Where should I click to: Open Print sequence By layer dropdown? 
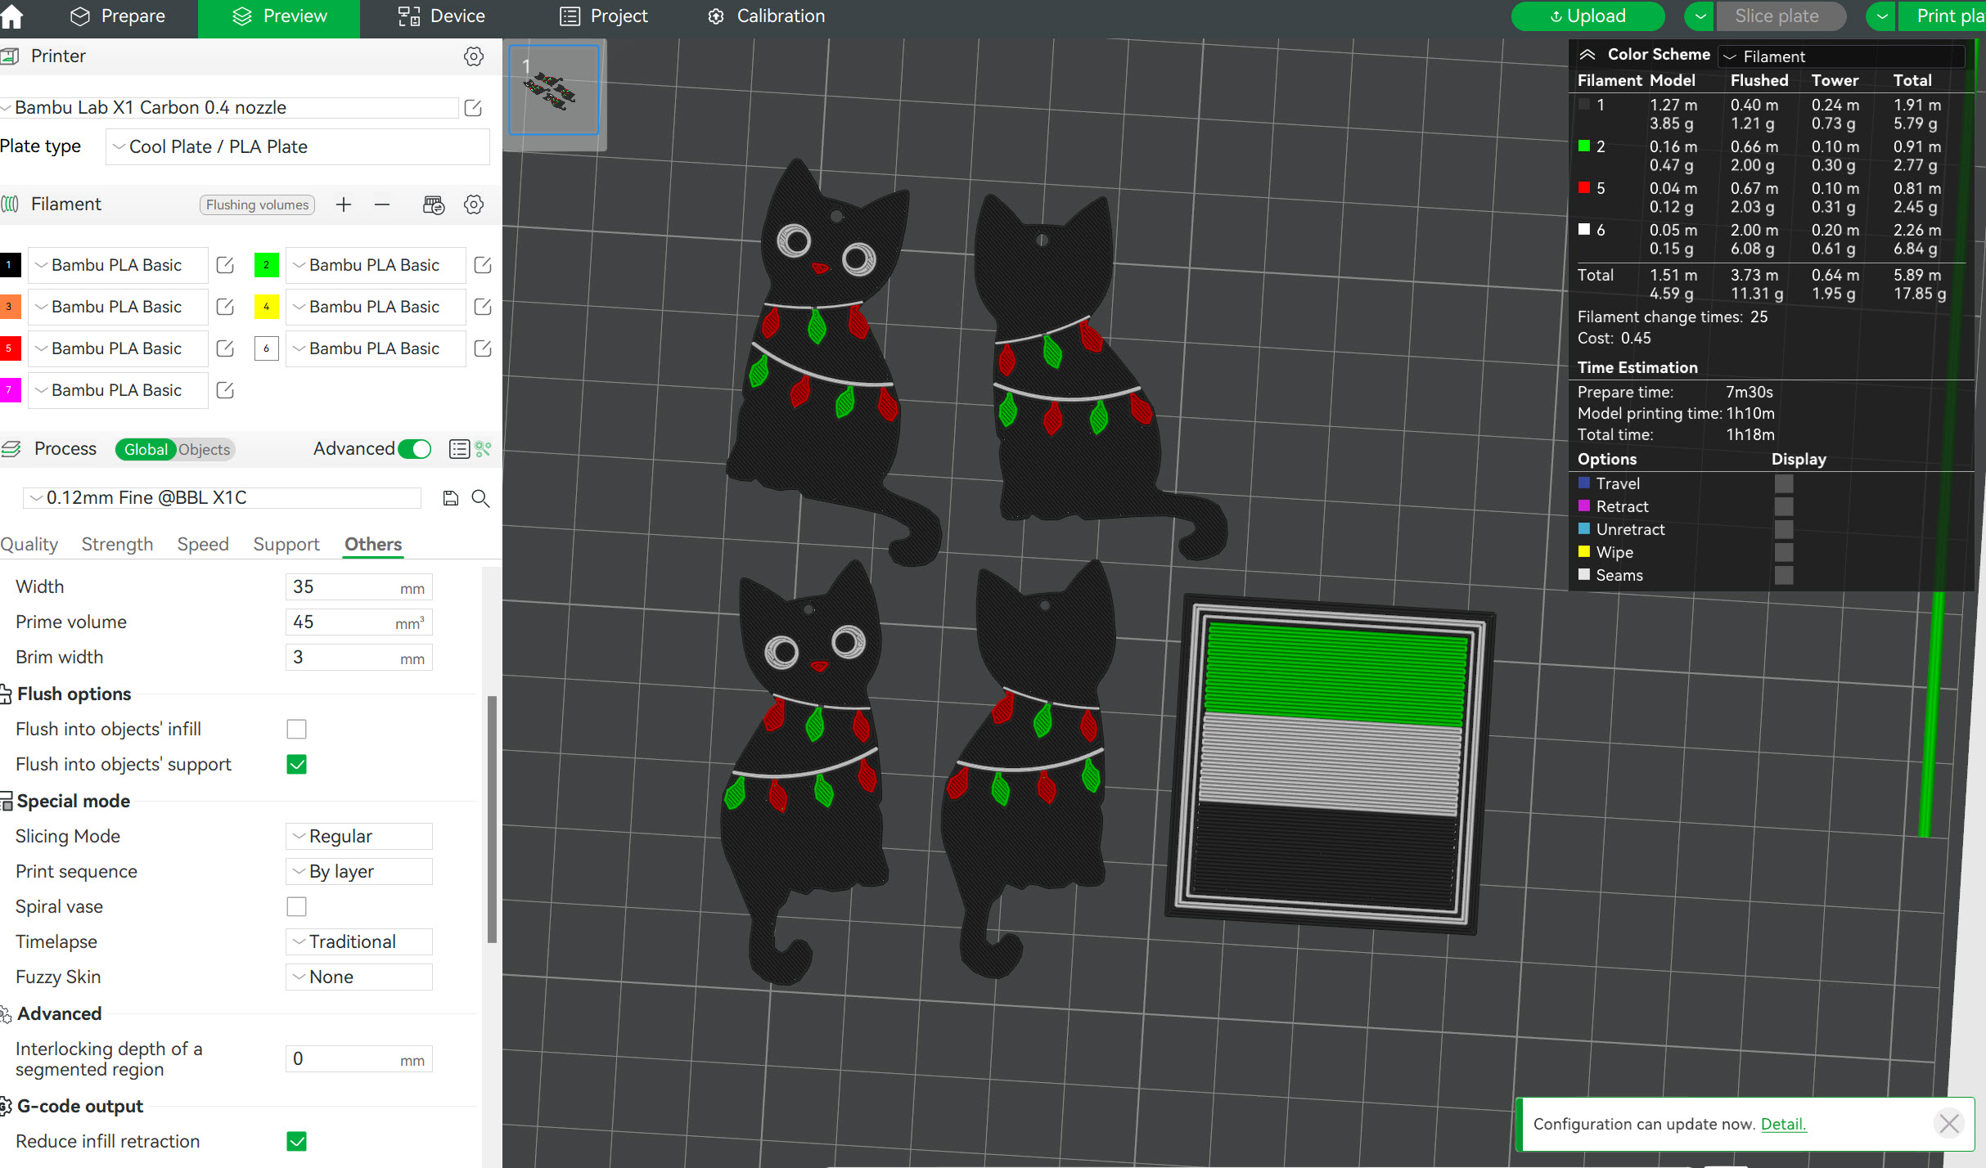point(359,871)
